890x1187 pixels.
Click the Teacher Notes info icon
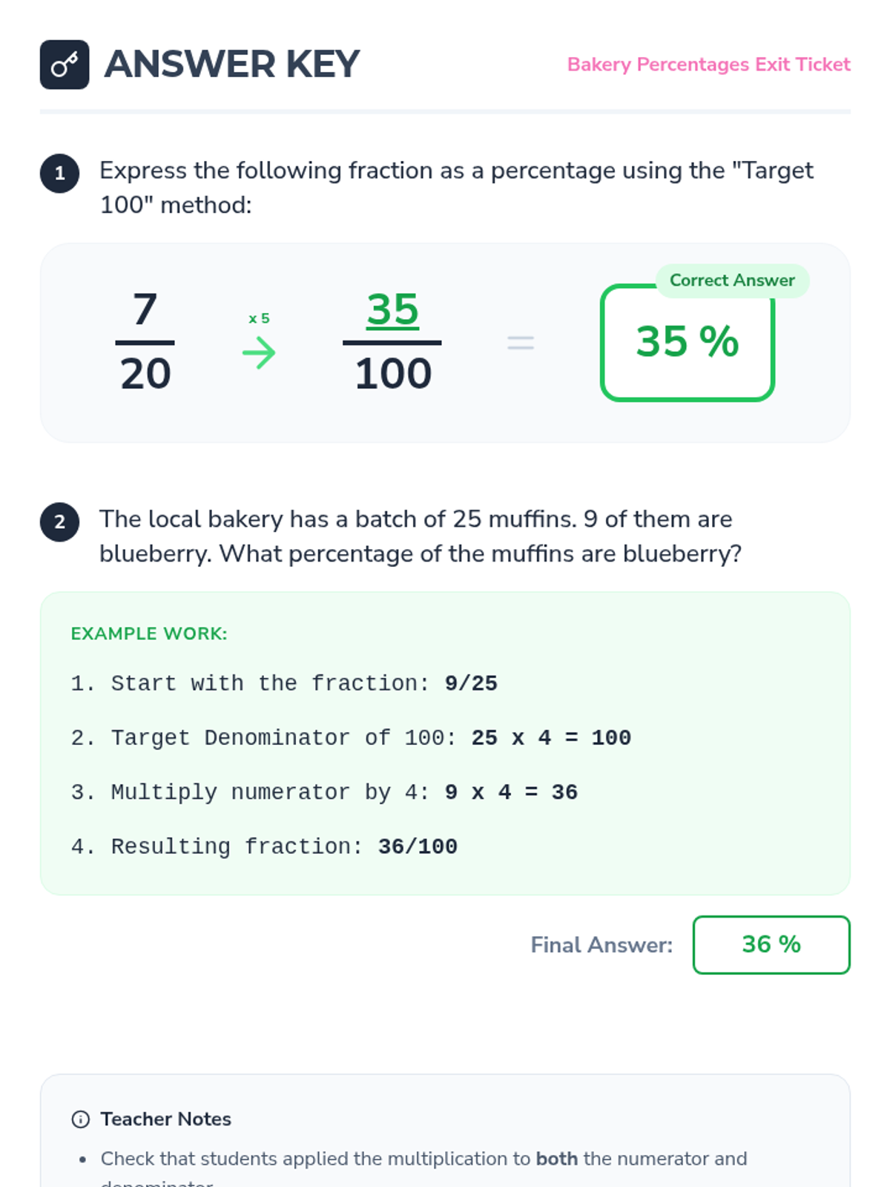click(x=80, y=1119)
